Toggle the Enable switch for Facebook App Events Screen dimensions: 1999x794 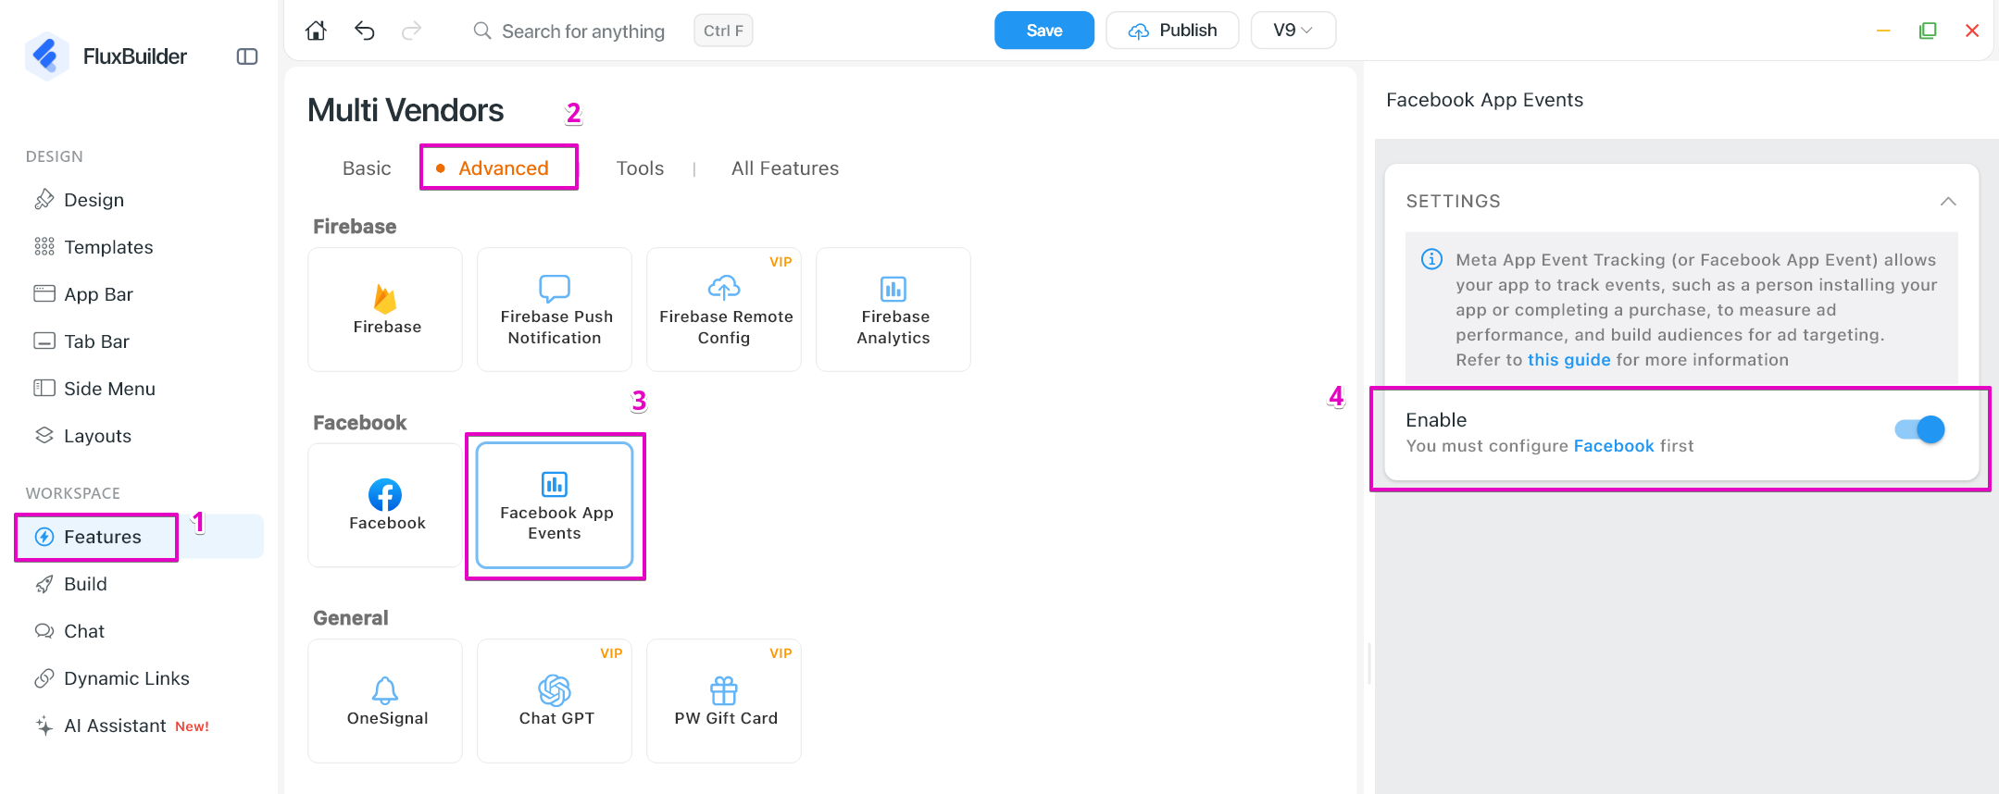point(1919,429)
